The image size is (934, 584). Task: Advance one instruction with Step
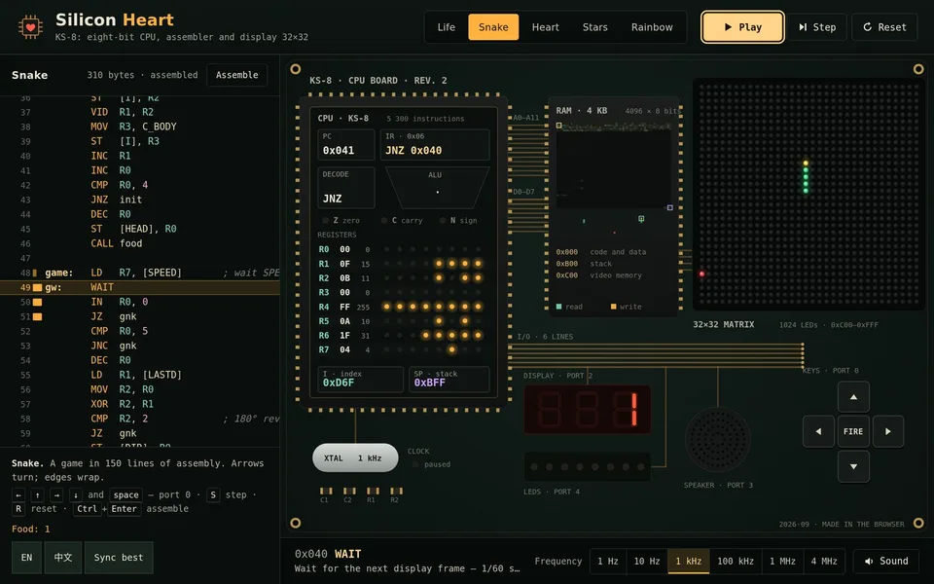pyautogui.click(x=817, y=27)
